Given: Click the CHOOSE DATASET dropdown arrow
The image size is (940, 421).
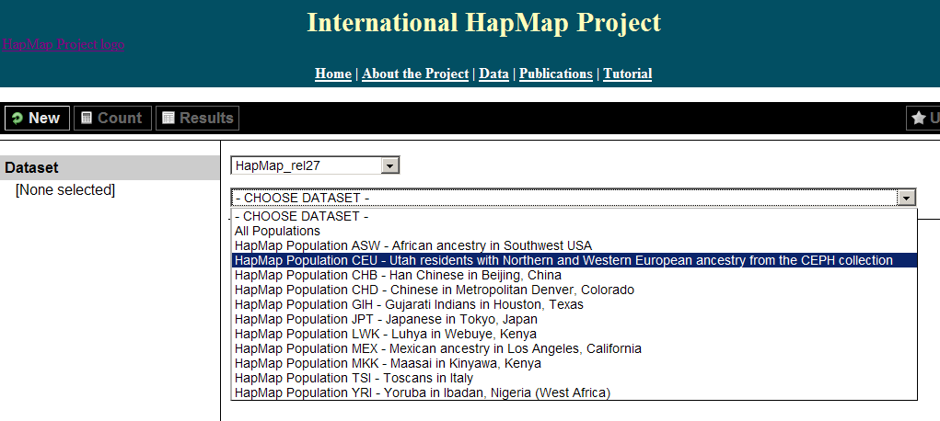Looking at the screenshot, I should tap(906, 198).
